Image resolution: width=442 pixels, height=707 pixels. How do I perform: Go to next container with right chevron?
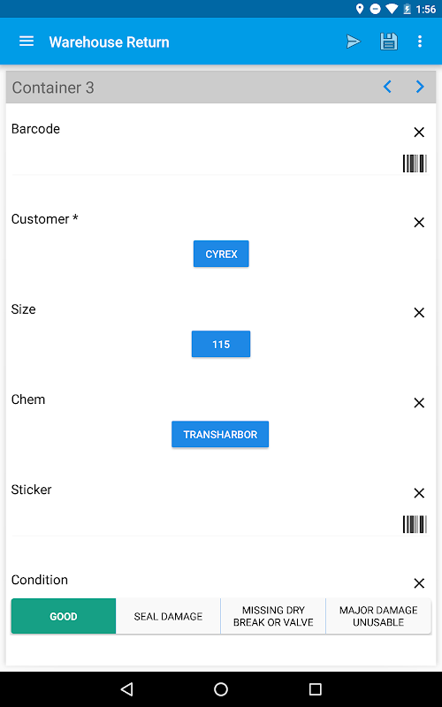click(420, 87)
